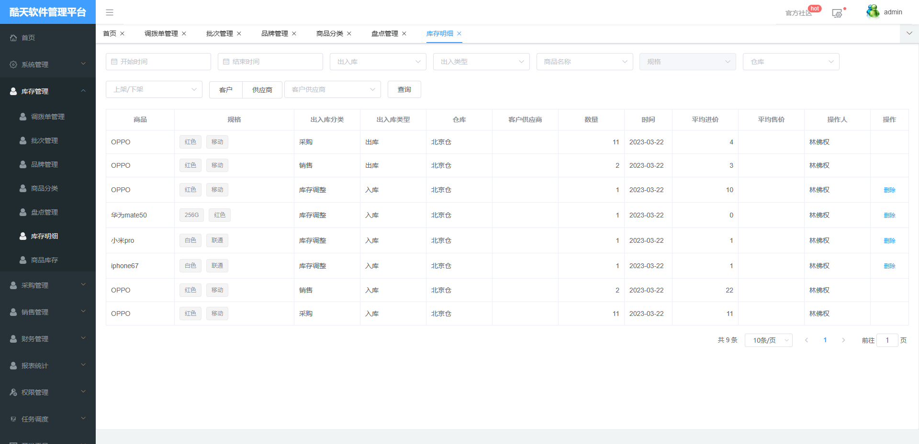Open the 官方社区 link in header
Screen dimensions: 919x444
pos(798,13)
